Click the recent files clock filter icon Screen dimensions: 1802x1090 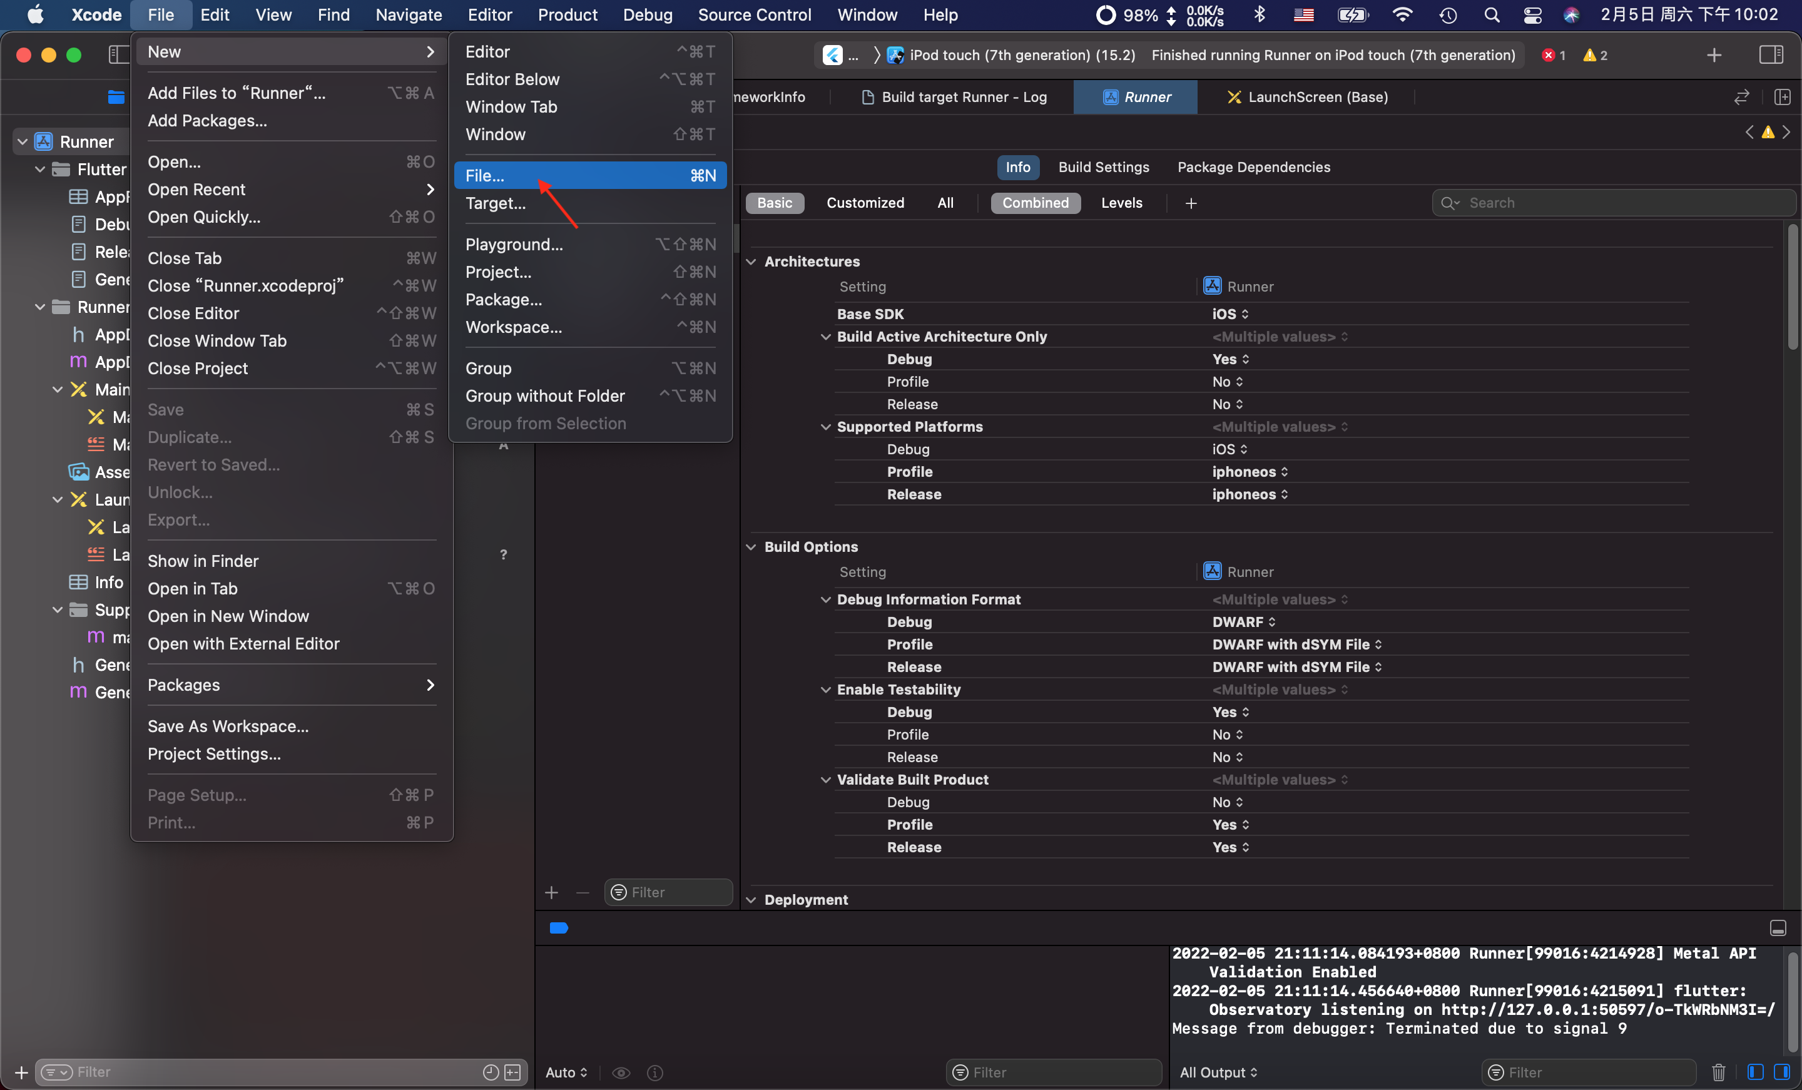point(491,1072)
